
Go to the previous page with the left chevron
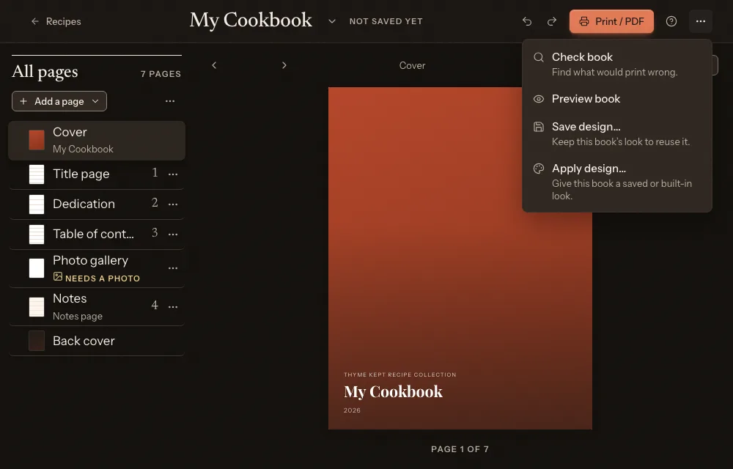[214, 65]
